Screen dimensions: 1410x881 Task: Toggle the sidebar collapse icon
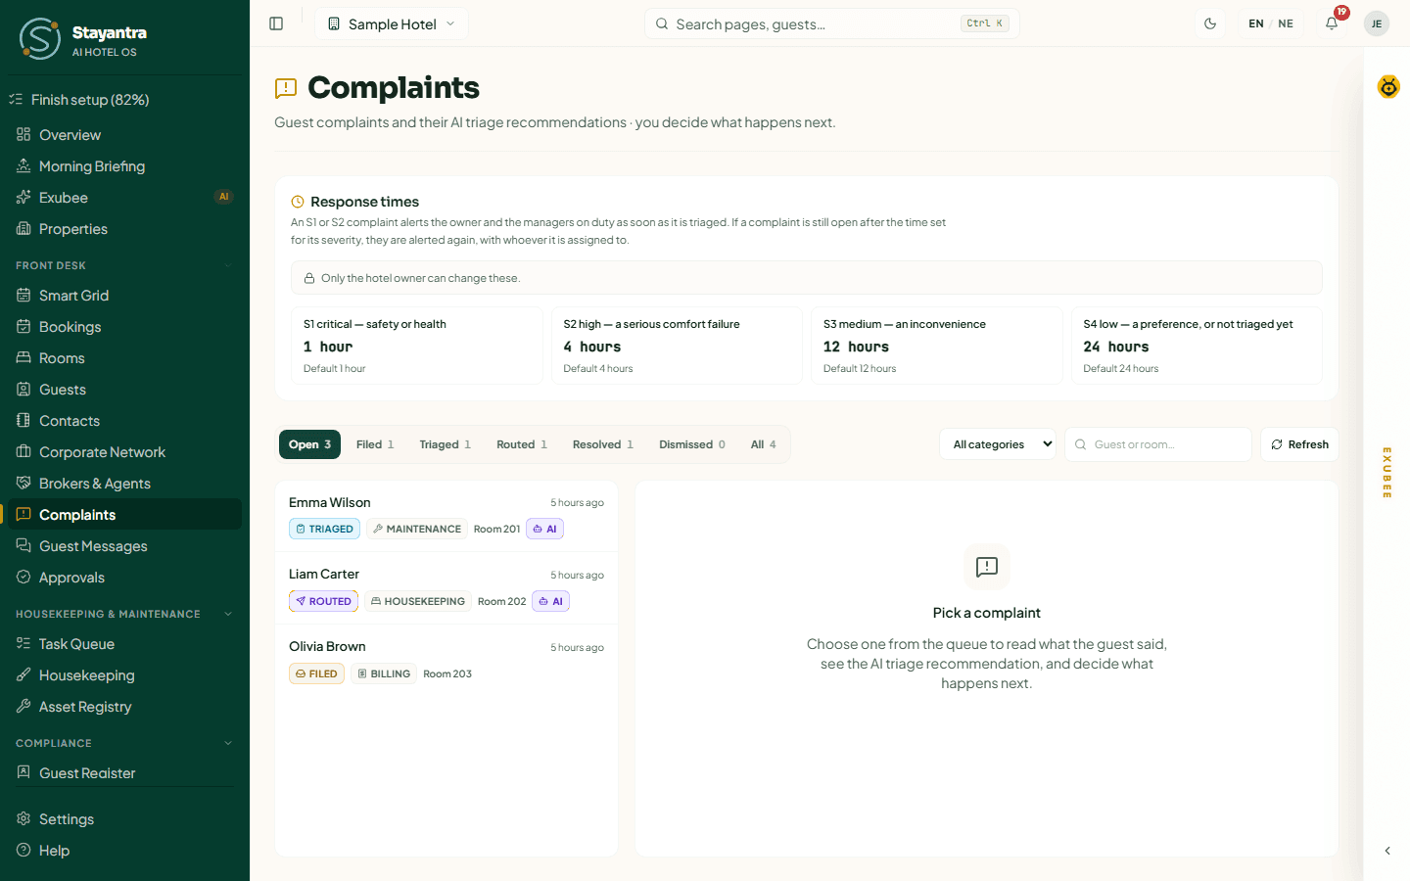click(x=276, y=23)
